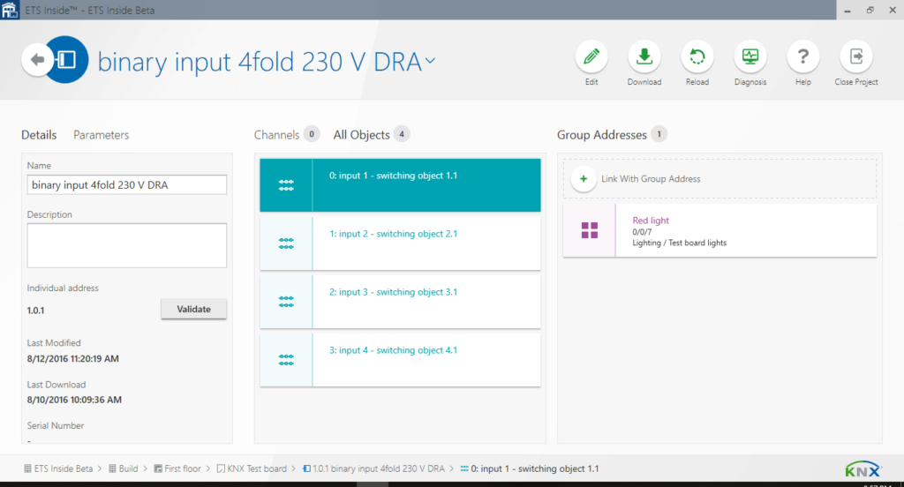
Task: Switch to the Details tab
Action: [39, 135]
